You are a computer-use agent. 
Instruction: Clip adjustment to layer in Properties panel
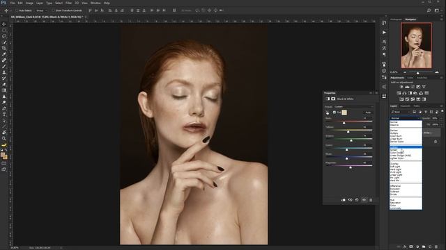pos(344,200)
